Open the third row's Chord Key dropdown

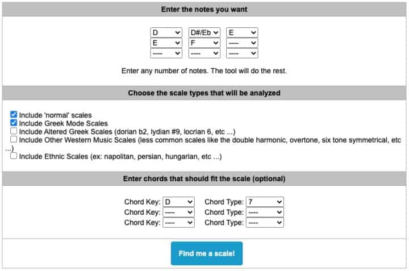tap(178, 223)
